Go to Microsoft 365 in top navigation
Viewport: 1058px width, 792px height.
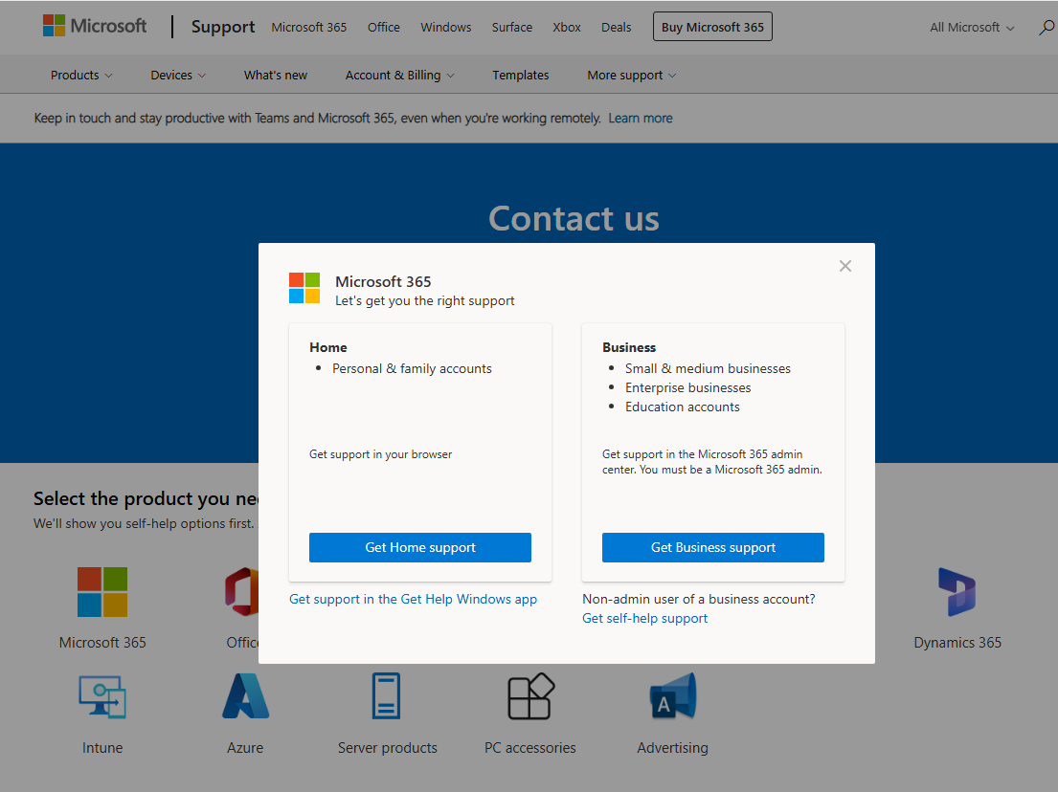pos(309,27)
